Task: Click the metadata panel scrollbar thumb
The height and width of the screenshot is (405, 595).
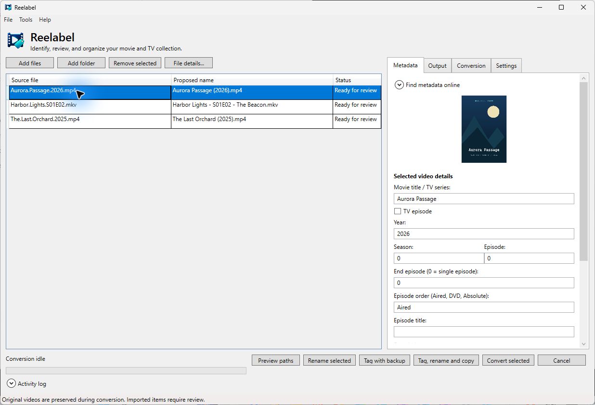Action: click(584, 172)
